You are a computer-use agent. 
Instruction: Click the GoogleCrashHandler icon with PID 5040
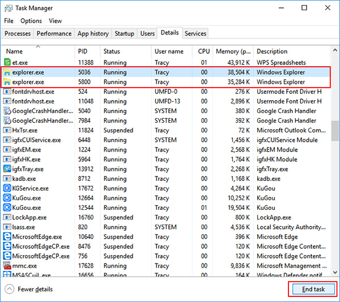[7, 111]
